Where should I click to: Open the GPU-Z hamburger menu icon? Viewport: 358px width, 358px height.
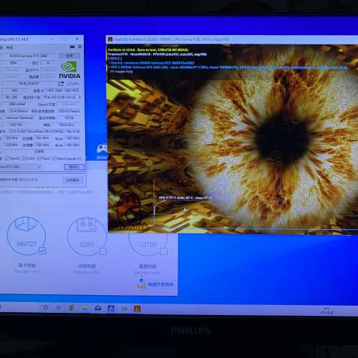coord(79,47)
